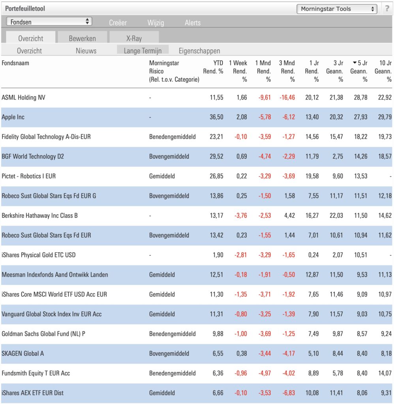Image resolution: width=394 pixels, height=404 pixels.
Task: Click Pictet Robotics' Gemiddeld risk rating
Action: click(x=162, y=176)
